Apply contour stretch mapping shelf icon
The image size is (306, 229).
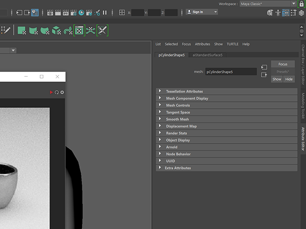pos(68,31)
